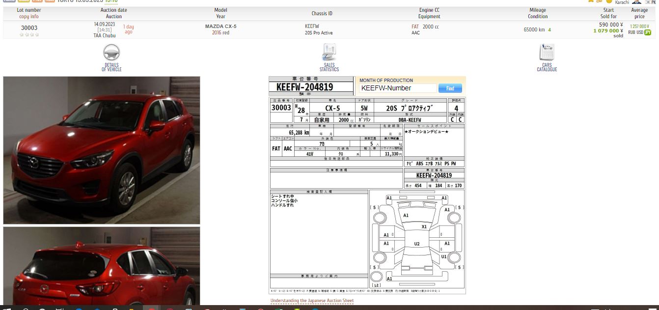Image resolution: width=659 pixels, height=310 pixels.
Task: Enlarge the front view photo of red CX-5
Action: tap(102, 150)
